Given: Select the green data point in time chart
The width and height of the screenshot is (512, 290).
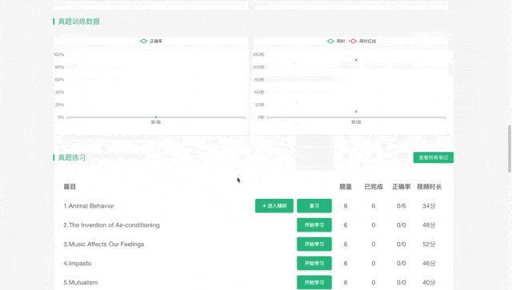Looking at the screenshot, I should [356, 112].
